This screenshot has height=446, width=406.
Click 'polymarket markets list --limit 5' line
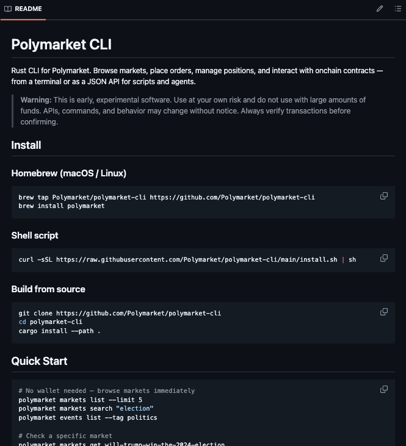pos(81,400)
